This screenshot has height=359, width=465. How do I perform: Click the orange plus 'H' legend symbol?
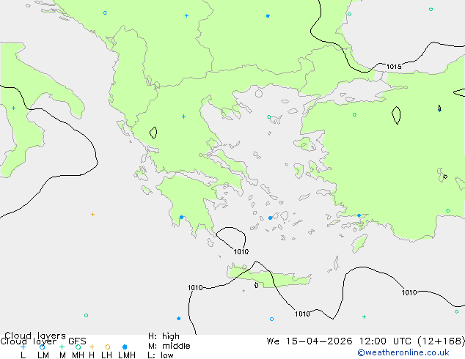(x=92, y=347)
